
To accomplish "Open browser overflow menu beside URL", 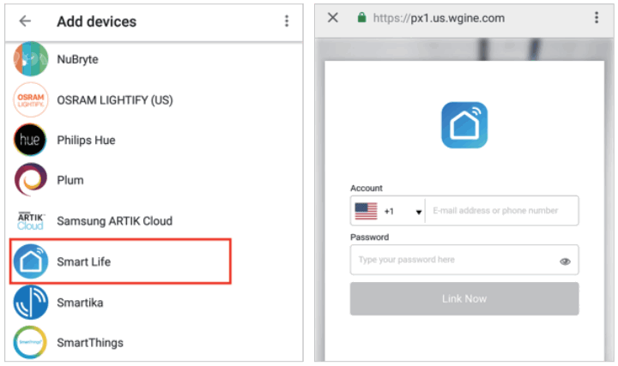I will [x=597, y=17].
